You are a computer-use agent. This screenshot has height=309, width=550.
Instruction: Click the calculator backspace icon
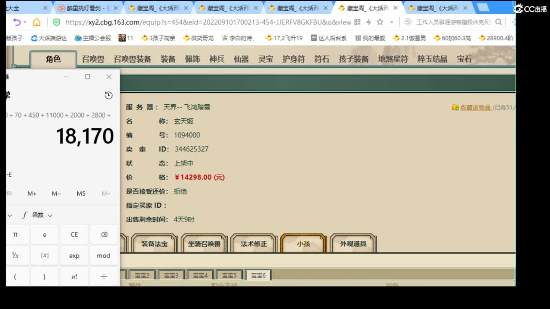[x=104, y=234]
